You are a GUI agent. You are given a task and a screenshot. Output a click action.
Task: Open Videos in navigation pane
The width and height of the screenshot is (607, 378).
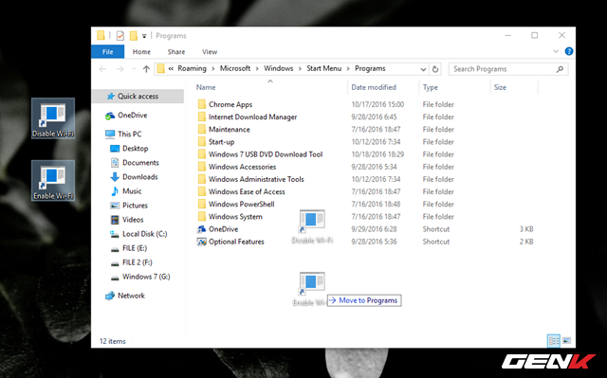pos(133,220)
